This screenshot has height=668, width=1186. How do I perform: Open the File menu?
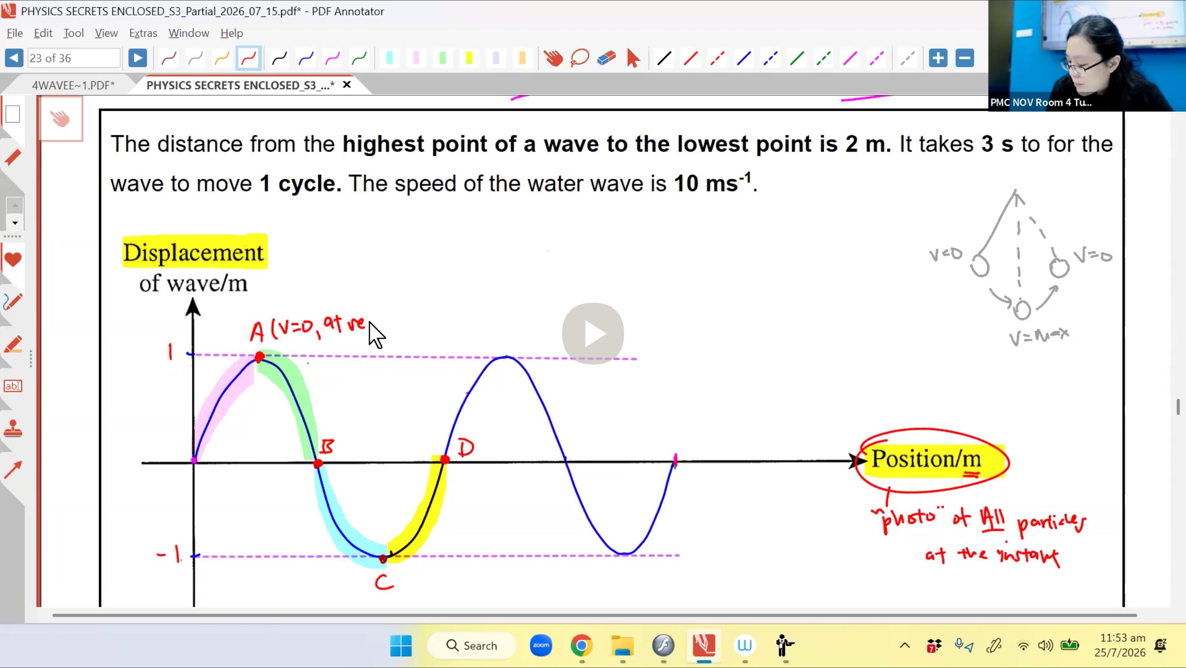(x=15, y=33)
